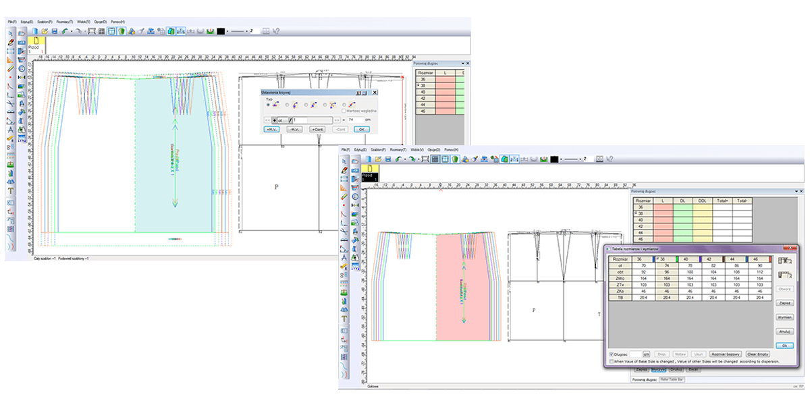Image resolution: width=810 pixels, height=405 pixels.
Task: Select T text tool in front window sidebar
Action: 344,318
